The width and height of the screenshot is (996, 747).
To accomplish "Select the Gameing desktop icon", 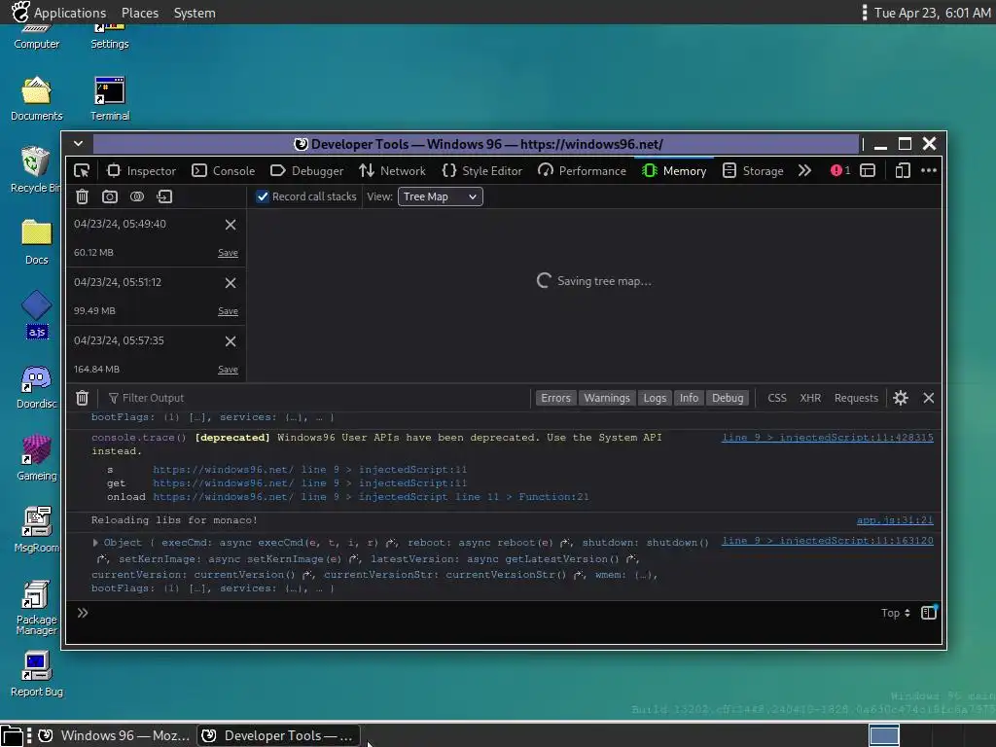I will (36, 459).
